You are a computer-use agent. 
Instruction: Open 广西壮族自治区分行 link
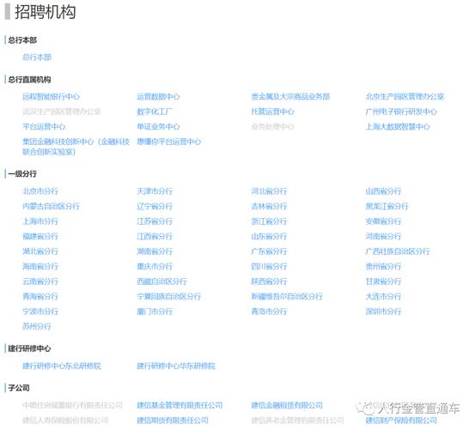(x=398, y=251)
